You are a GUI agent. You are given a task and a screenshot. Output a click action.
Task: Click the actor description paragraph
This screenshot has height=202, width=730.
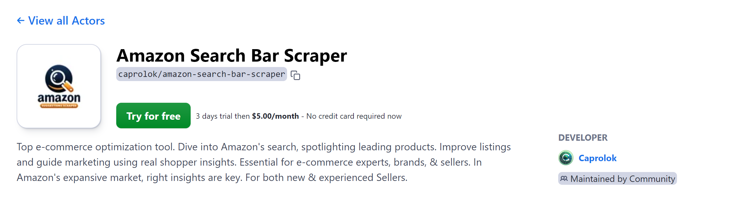point(255,162)
